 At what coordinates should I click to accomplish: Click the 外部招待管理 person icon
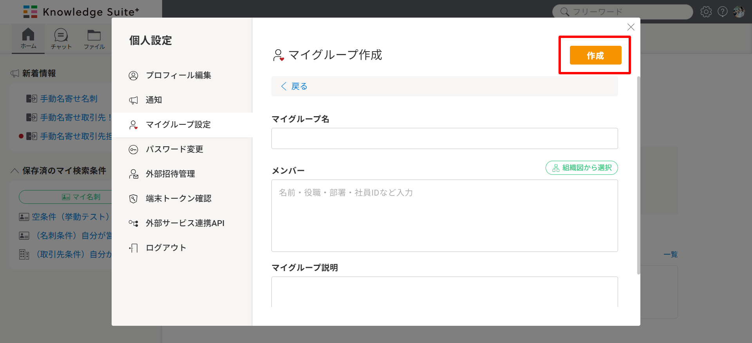pyautogui.click(x=134, y=174)
